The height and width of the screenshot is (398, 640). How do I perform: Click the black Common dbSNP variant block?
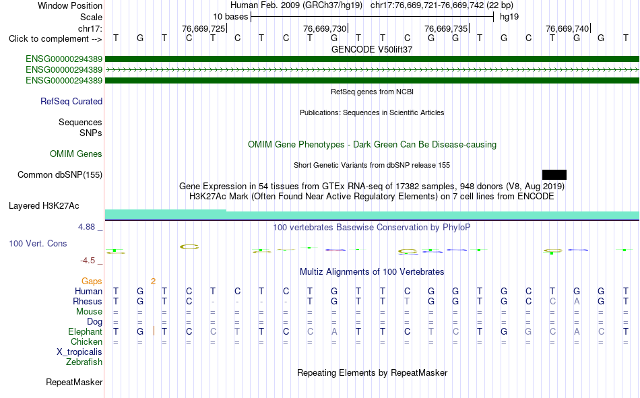[554, 174]
